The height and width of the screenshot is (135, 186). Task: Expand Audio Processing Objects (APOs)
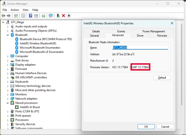8,31
